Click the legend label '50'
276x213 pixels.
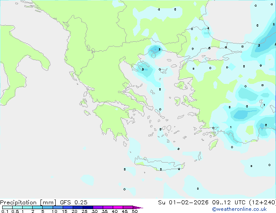tap(135, 211)
